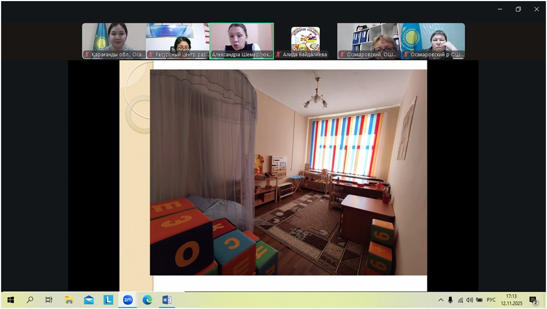Open Task View on the taskbar
The width and height of the screenshot is (547, 309).
pyautogui.click(x=49, y=299)
